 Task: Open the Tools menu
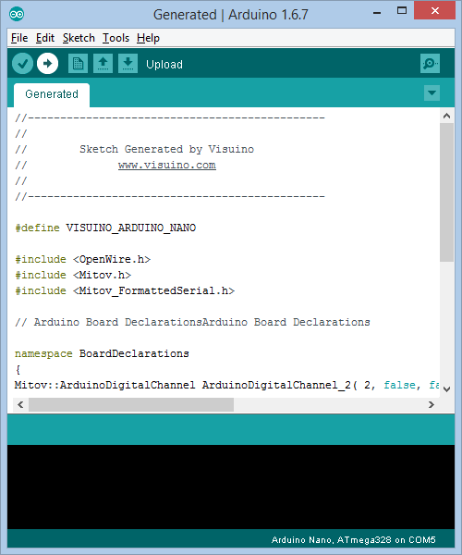pyautogui.click(x=115, y=38)
